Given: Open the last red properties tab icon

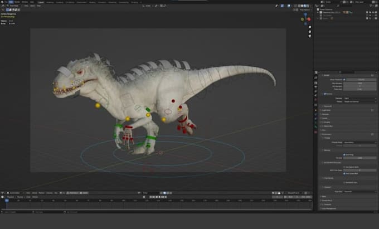Looking at the screenshot, I should point(315,132).
